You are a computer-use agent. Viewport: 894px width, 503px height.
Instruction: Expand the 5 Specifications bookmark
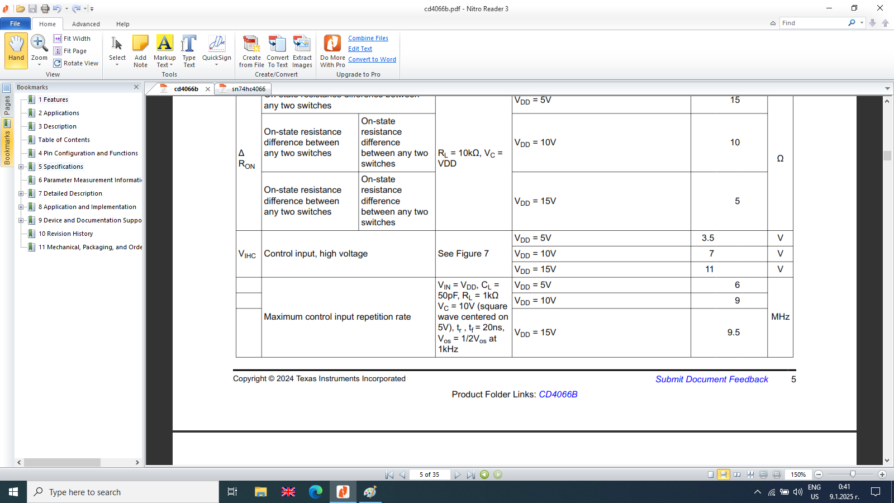[x=21, y=167]
